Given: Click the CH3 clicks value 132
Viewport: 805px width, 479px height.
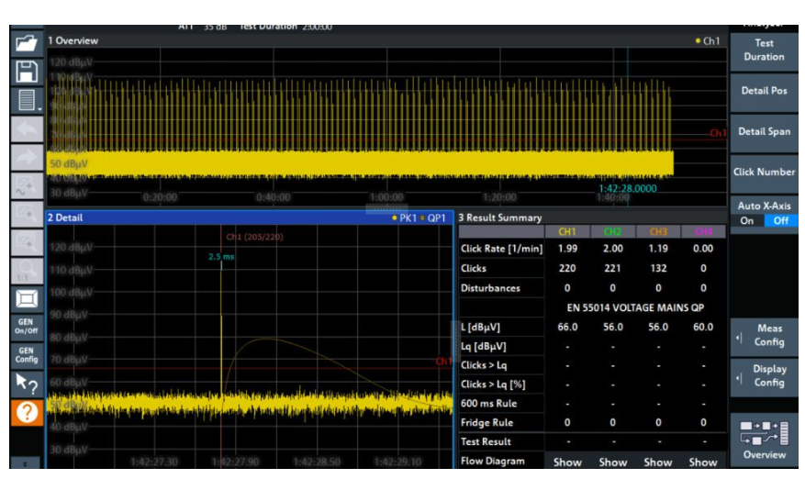Looking at the screenshot, I should [657, 269].
